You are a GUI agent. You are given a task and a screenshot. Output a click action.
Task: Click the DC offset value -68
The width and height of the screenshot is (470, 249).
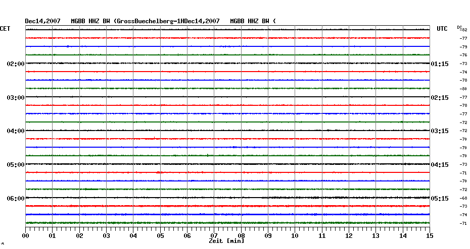(x=463, y=198)
